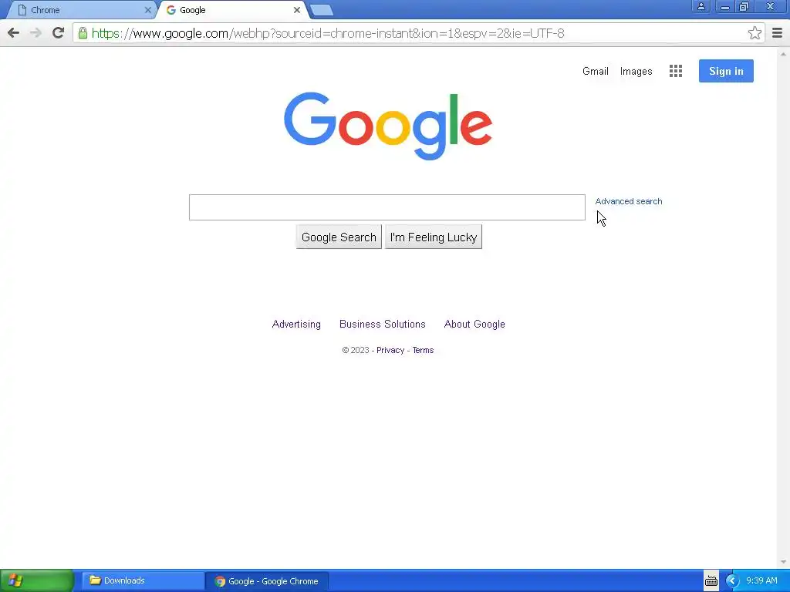Screen dimensions: 790x592
Task: Open the Privacy link
Action: click(390, 351)
